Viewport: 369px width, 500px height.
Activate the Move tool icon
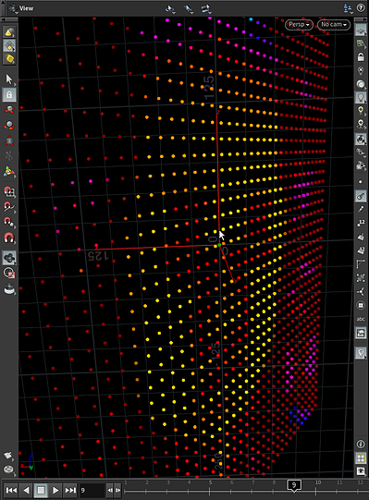[9, 110]
